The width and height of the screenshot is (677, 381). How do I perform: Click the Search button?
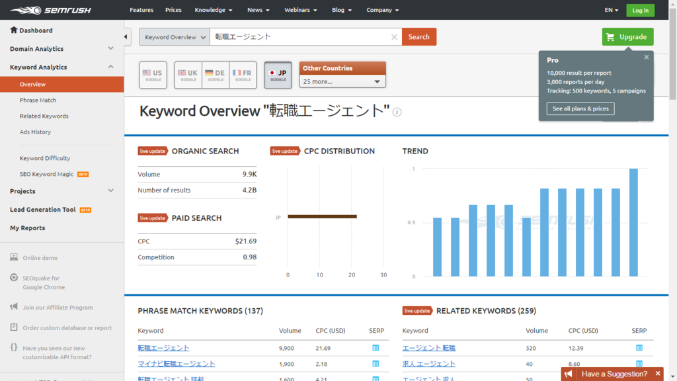[x=418, y=37]
